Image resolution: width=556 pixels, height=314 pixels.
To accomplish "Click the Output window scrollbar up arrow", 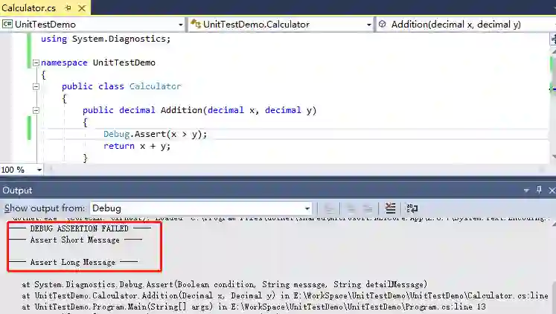I will (554, 224).
